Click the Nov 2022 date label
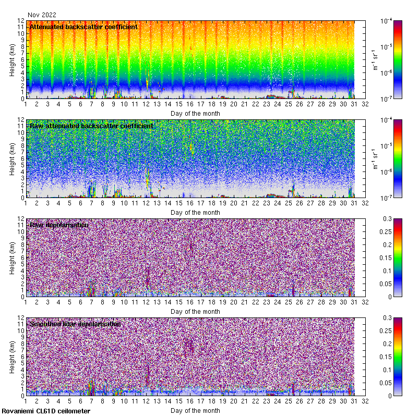The image size is (407, 417). [x=42, y=15]
